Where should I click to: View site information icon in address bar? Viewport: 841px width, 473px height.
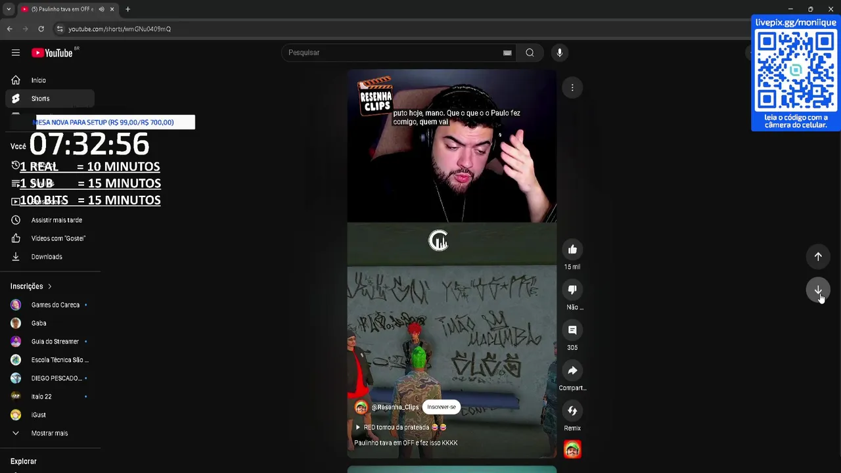tap(60, 29)
